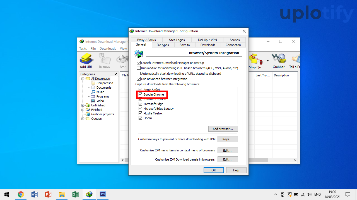Click the Help button in the dialog

click(236, 170)
